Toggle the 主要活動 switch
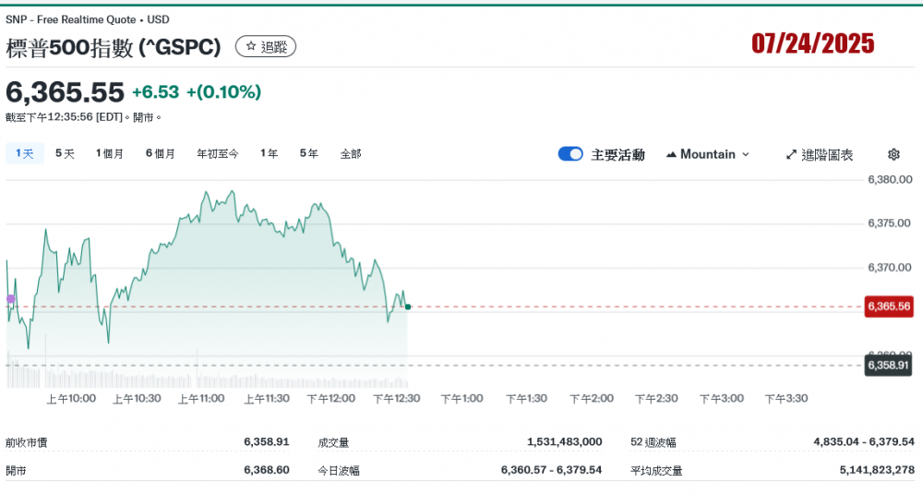 [570, 154]
